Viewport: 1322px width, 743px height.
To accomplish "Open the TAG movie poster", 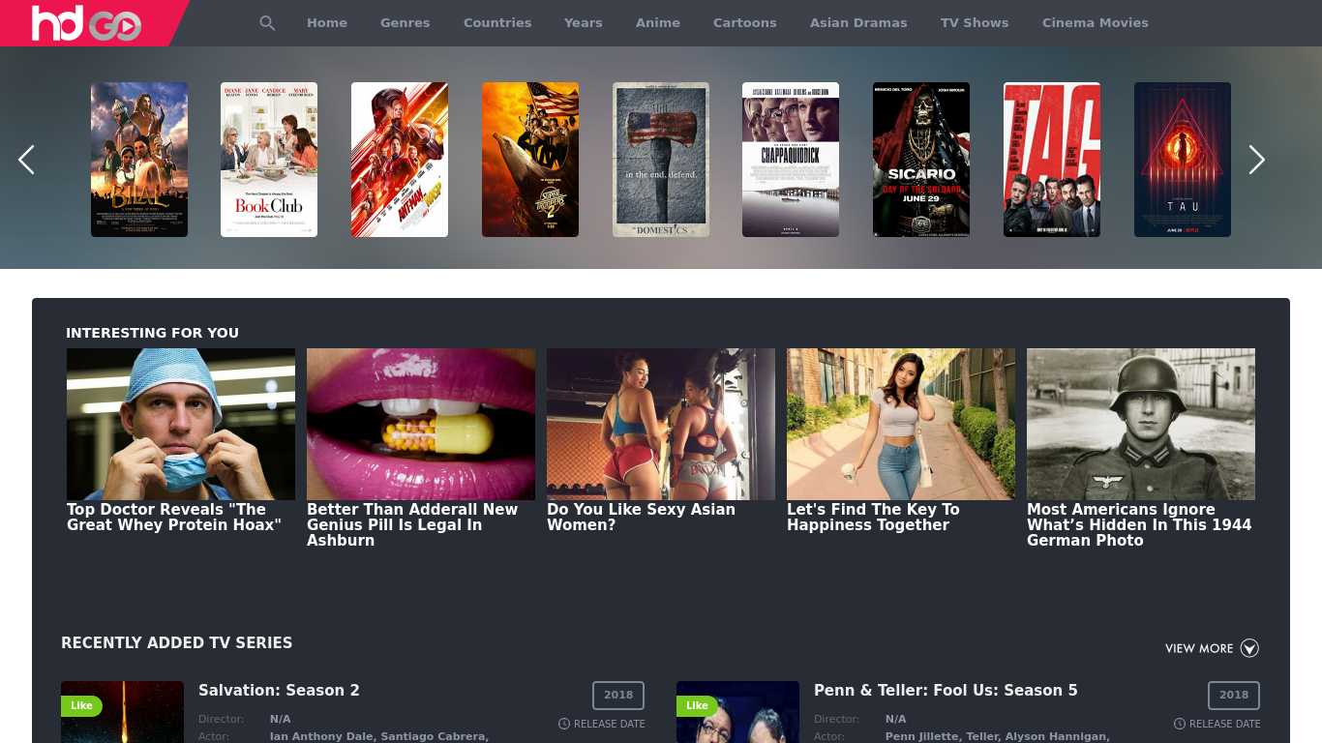I will coord(1052,160).
